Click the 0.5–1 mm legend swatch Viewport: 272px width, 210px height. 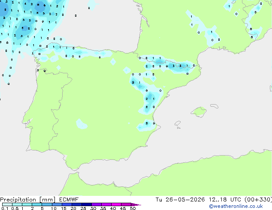coord(17,204)
